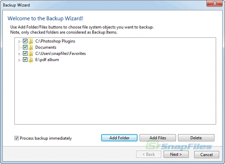Screen dimensions: 225x164
Task: Click the Photoshop Plugins folder icon
Action: click(x=31, y=41)
